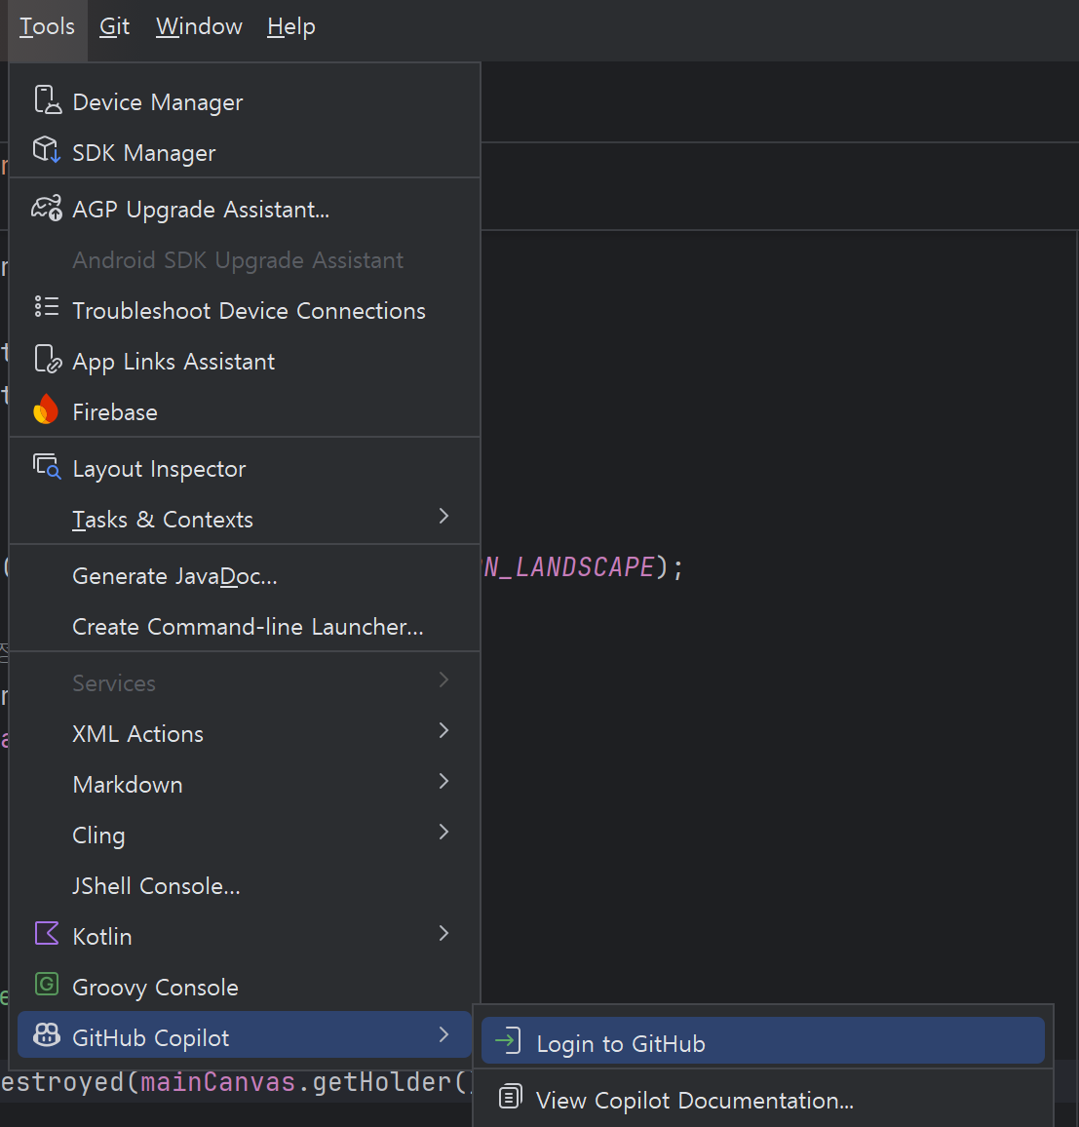This screenshot has height=1127, width=1079.
Task: Select SDK Manager menu entry
Action: click(x=245, y=152)
